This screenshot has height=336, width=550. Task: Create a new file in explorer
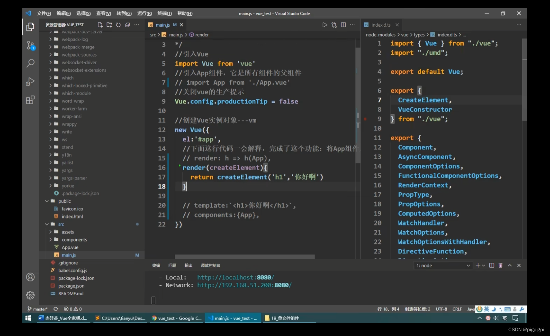(100, 25)
